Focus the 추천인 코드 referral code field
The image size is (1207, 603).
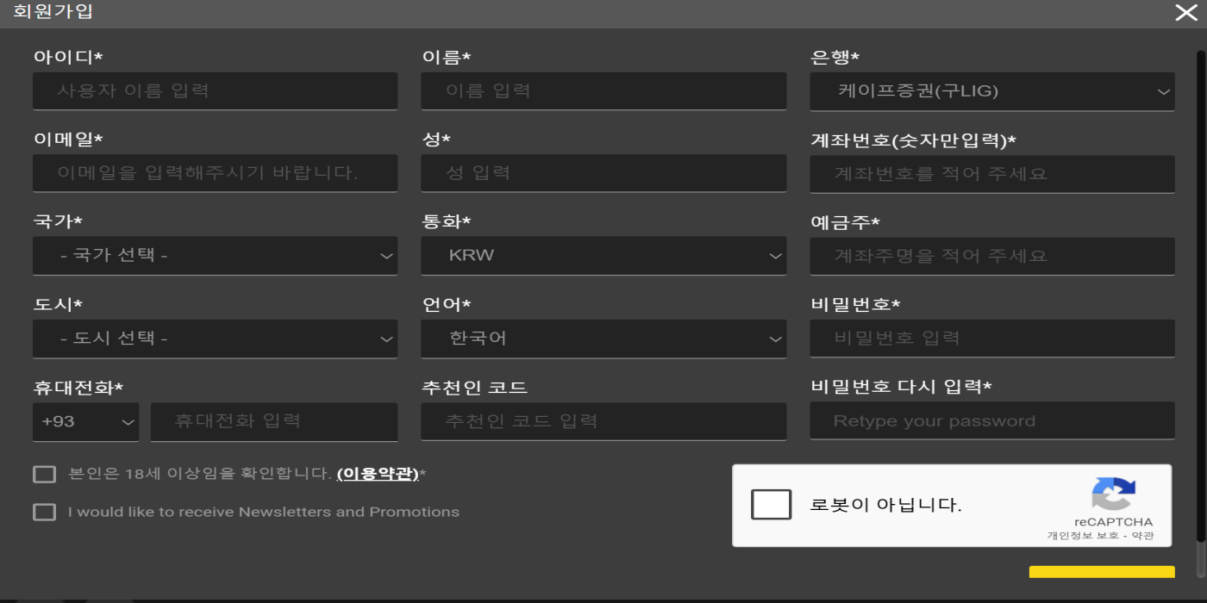[x=603, y=422]
